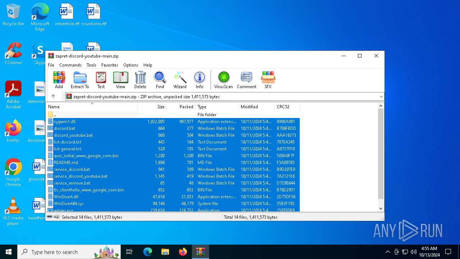Select the parent folder '..' row

click(x=172, y=115)
